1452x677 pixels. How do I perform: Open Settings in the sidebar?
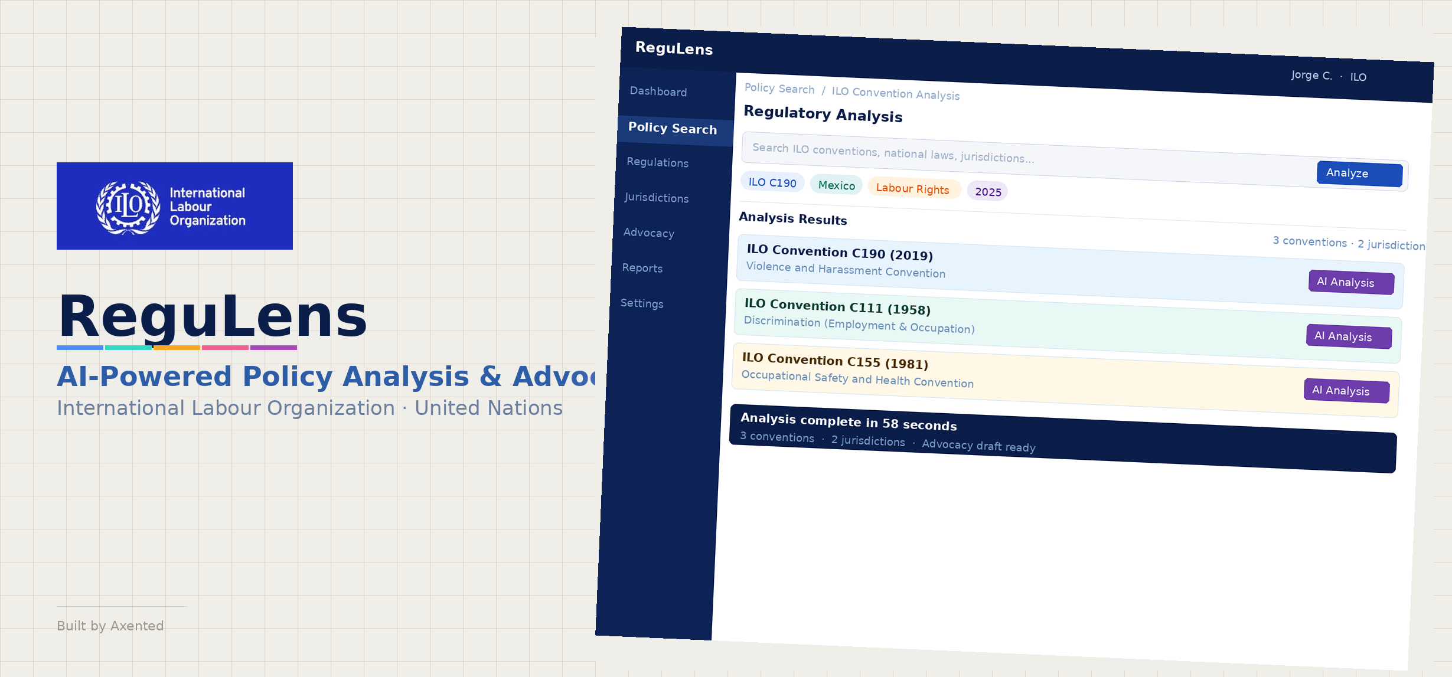641,303
